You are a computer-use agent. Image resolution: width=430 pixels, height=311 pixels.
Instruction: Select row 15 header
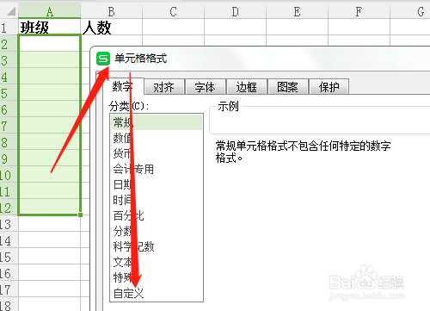9,257
